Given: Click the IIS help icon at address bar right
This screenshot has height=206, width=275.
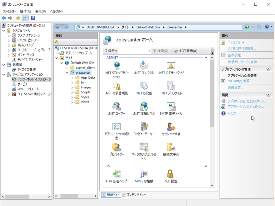Looking at the screenshot, I should (x=267, y=27).
